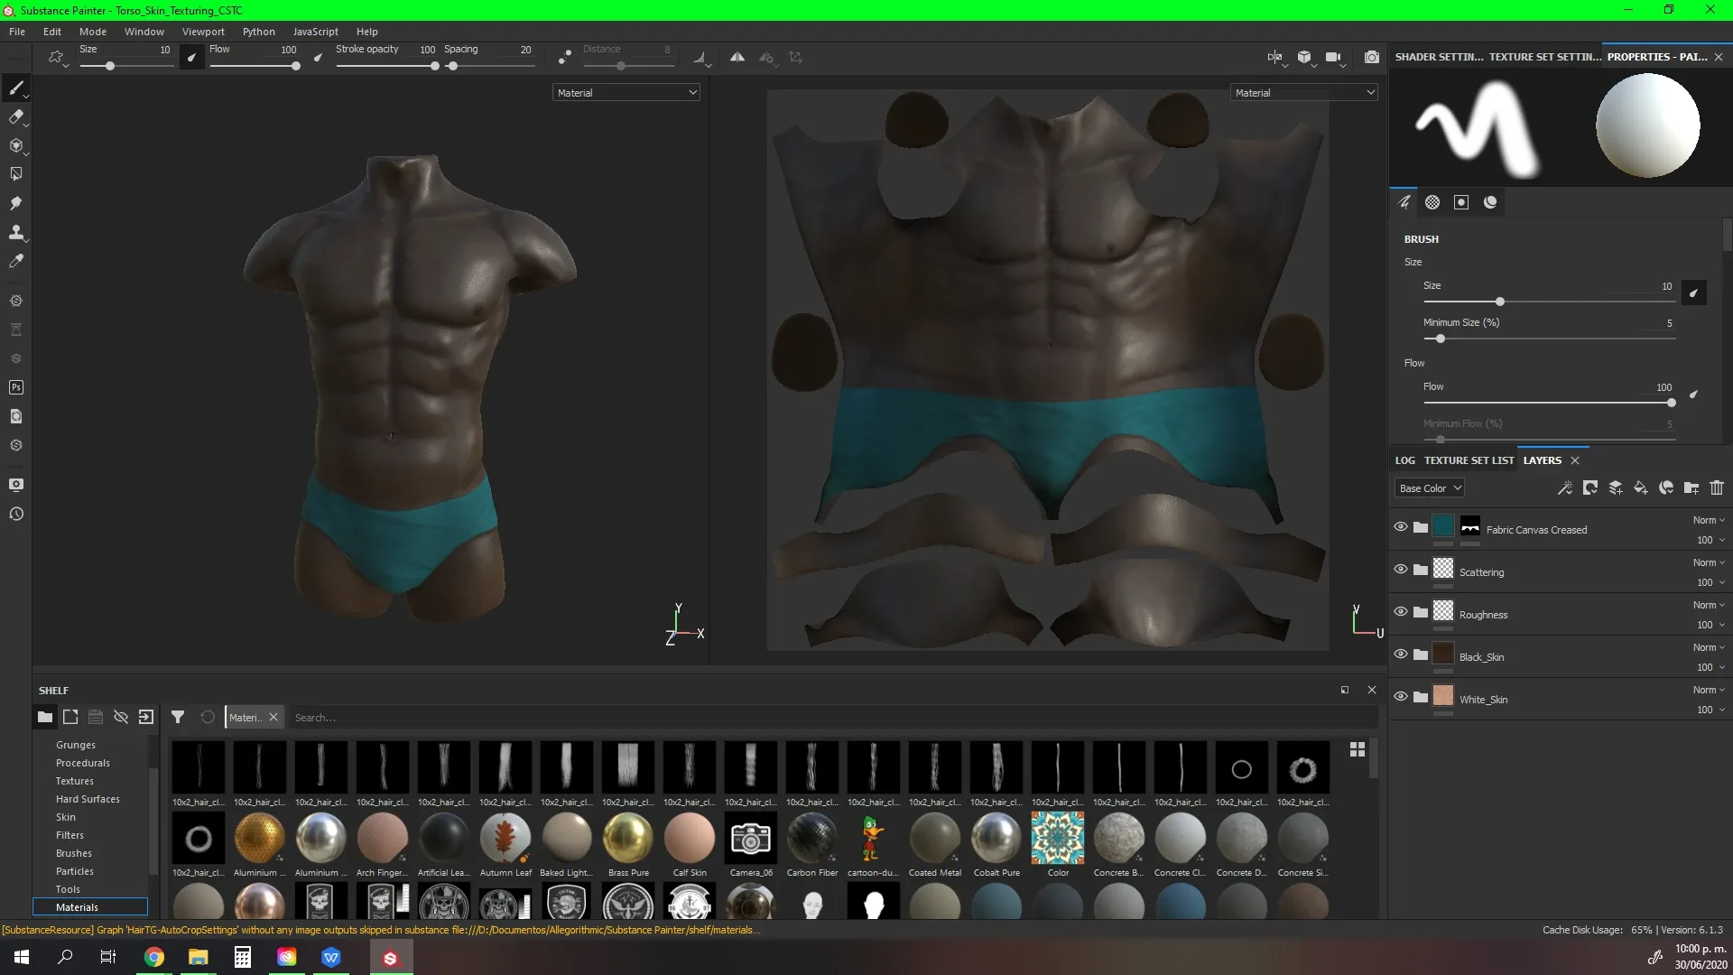This screenshot has height=975, width=1733.
Task: Toggle pen pressure for Size in Properties
Action: [x=1693, y=292]
